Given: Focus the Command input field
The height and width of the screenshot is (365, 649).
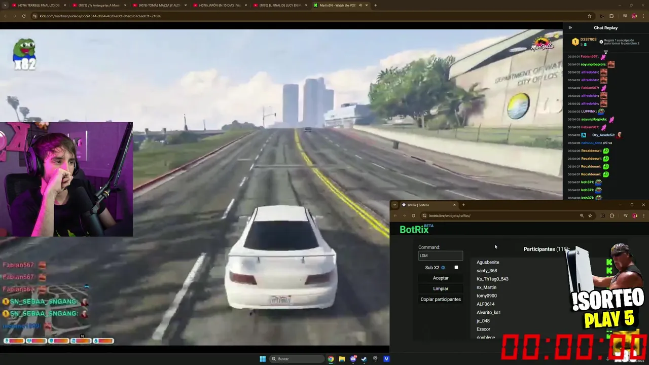Looking at the screenshot, I should click(x=441, y=255).
